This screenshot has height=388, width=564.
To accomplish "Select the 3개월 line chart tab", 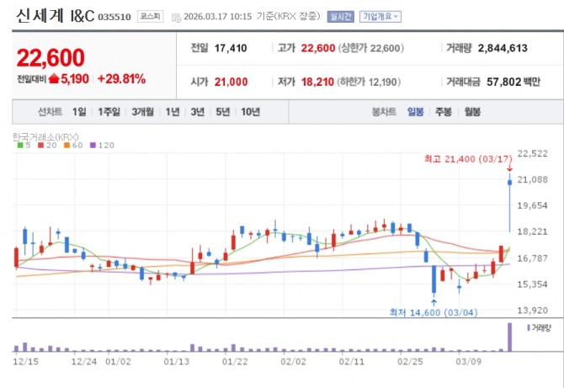I will point(142,112).
